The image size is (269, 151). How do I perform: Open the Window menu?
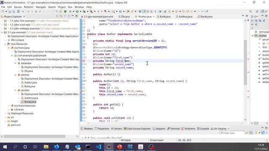pos(79,7)
